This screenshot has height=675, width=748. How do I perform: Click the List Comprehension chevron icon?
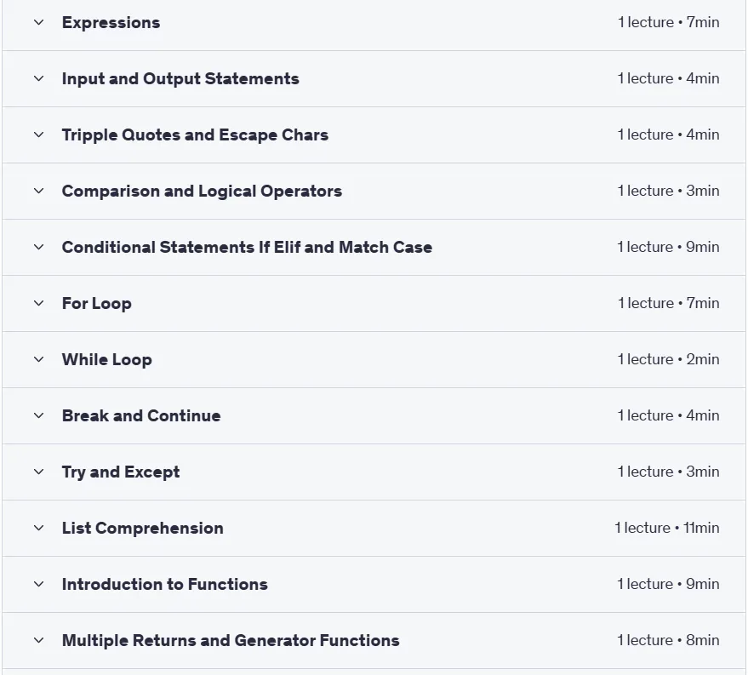[39, 528]
